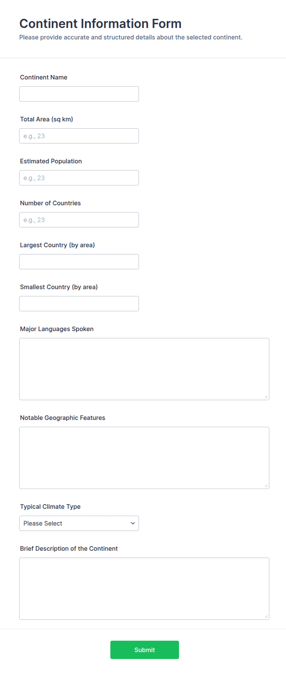Click the Continent Information Form heading
Viewport: 286px width, 674px height.
(x=101, y=24)
